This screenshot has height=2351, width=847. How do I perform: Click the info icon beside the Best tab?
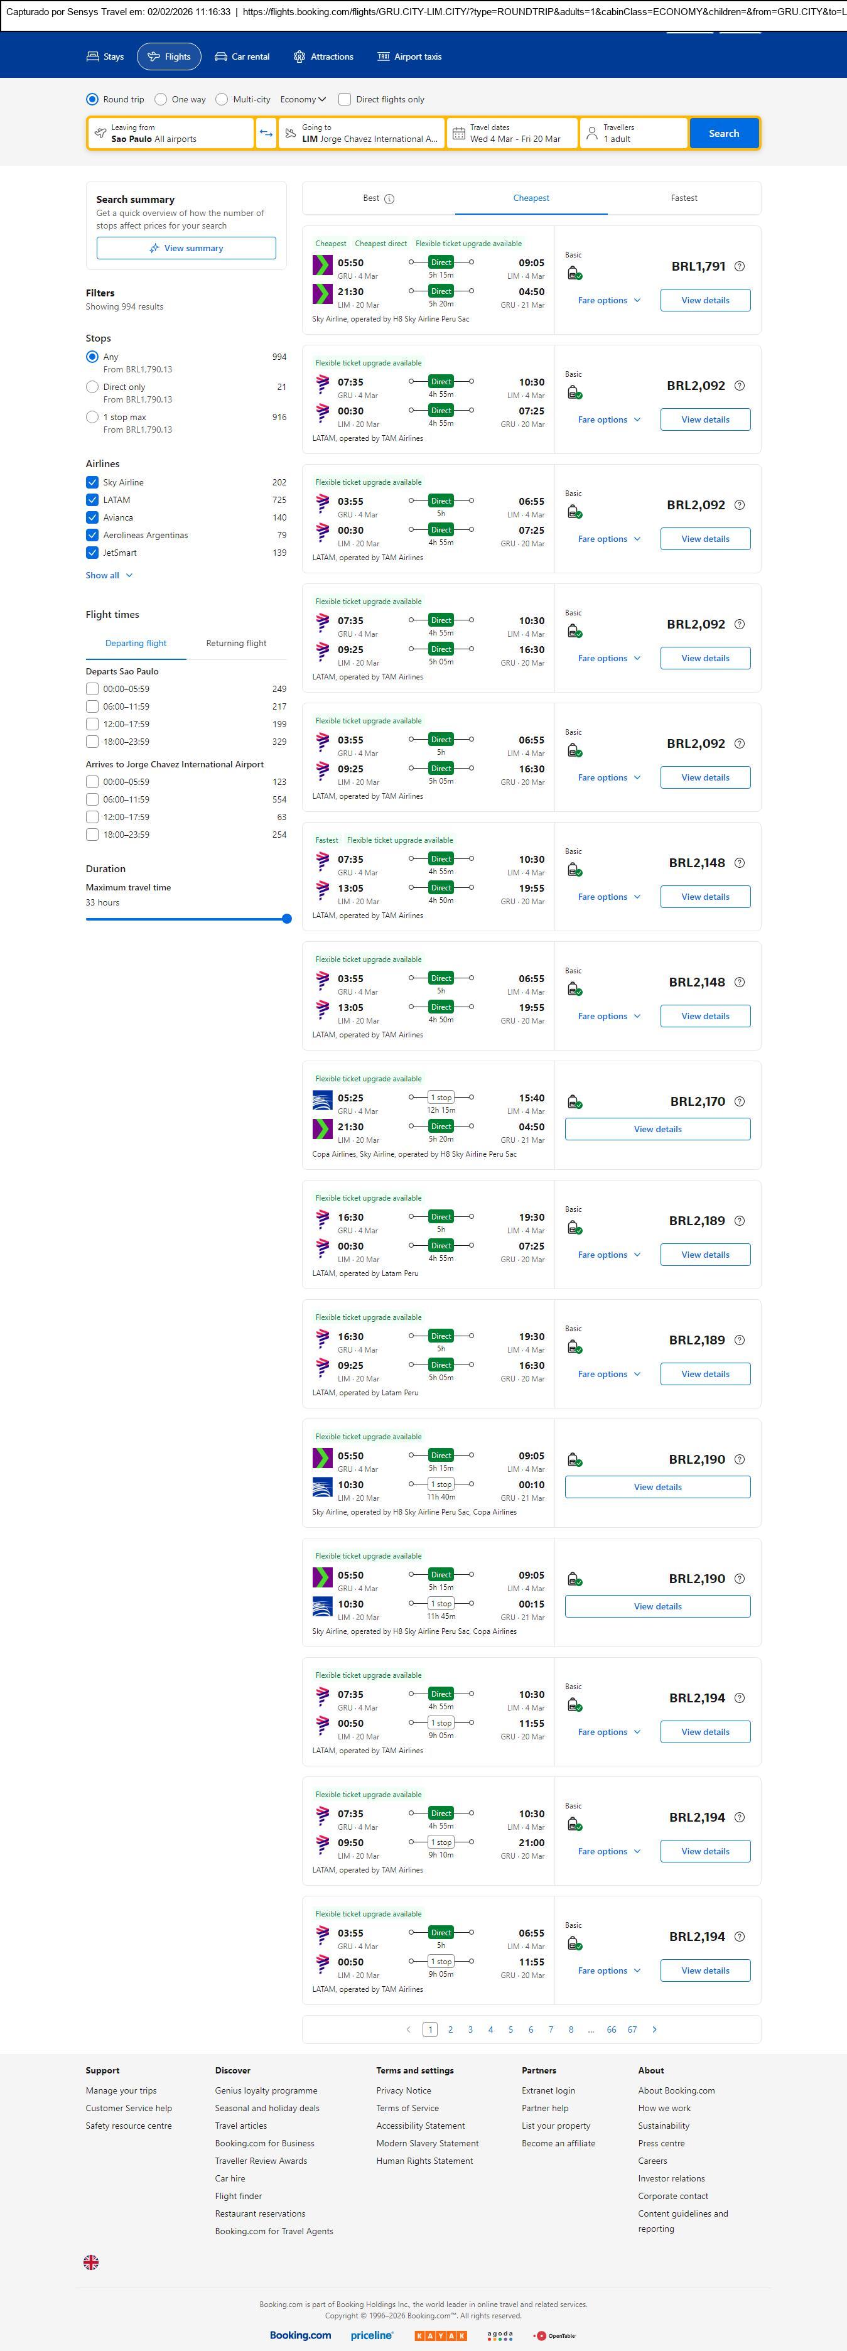(x=390, y=199)
